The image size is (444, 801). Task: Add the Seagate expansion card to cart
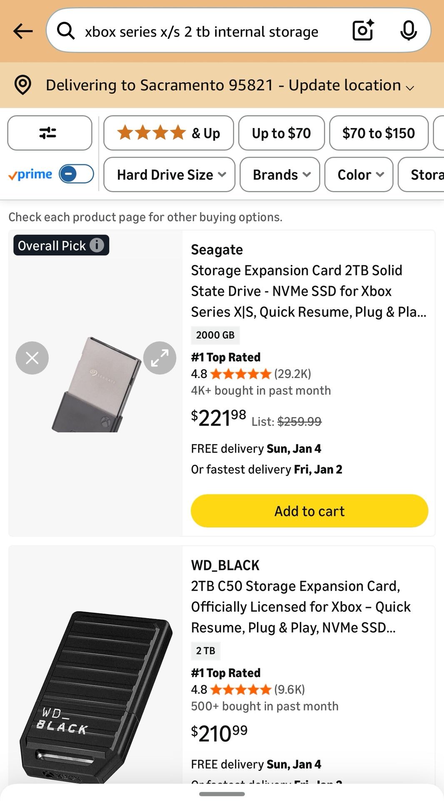pos(309,511)
